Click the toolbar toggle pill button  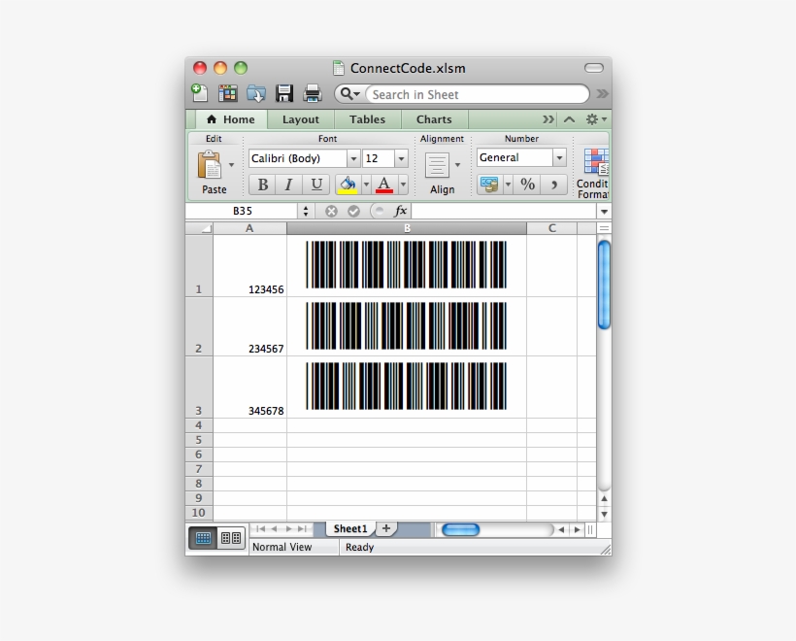594,68
